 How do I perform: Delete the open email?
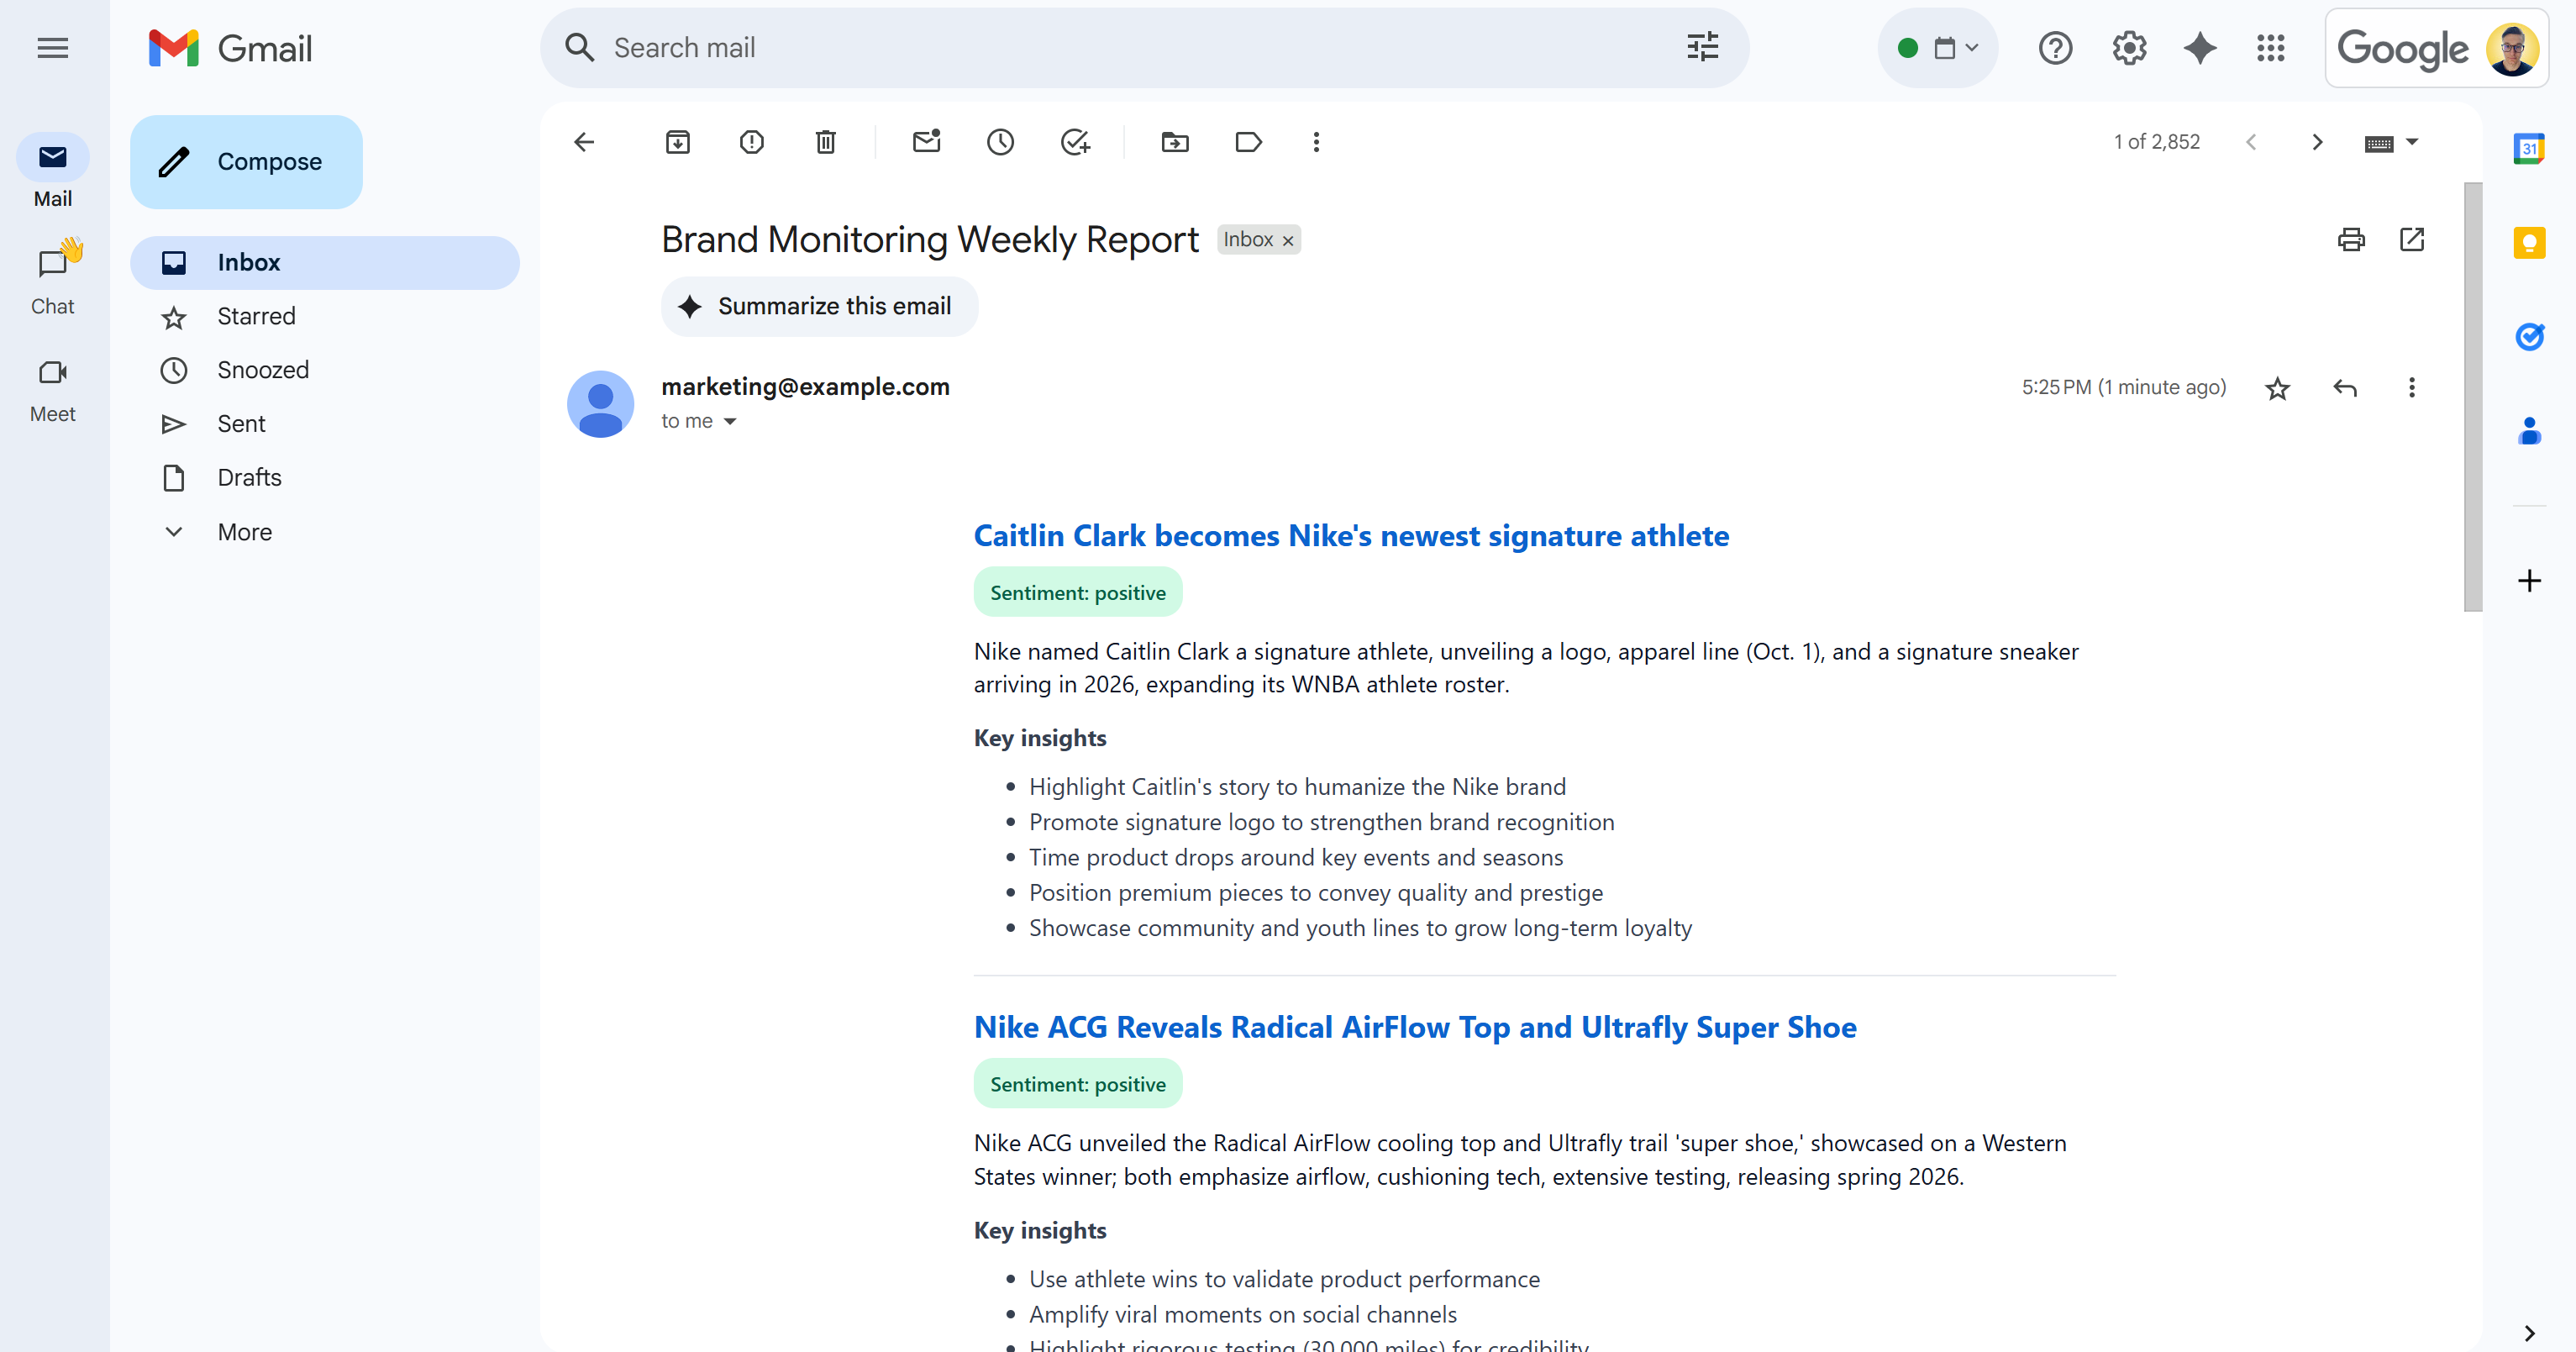pyautogui.click(x=825, y=142)
